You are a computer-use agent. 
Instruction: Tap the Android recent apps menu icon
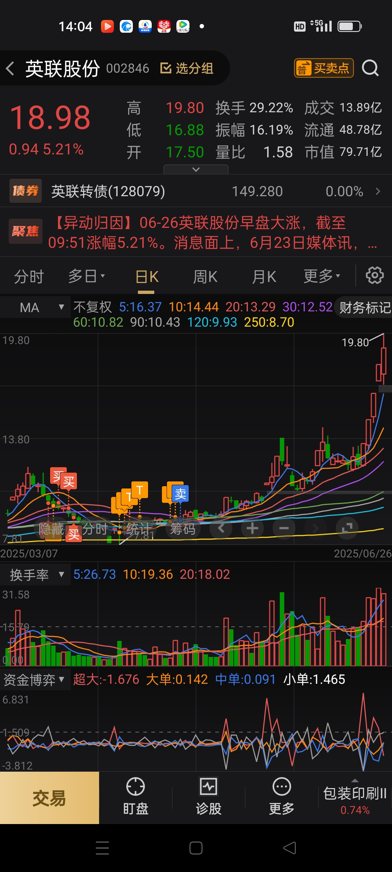pyautogui.click(x=102, y=848)
